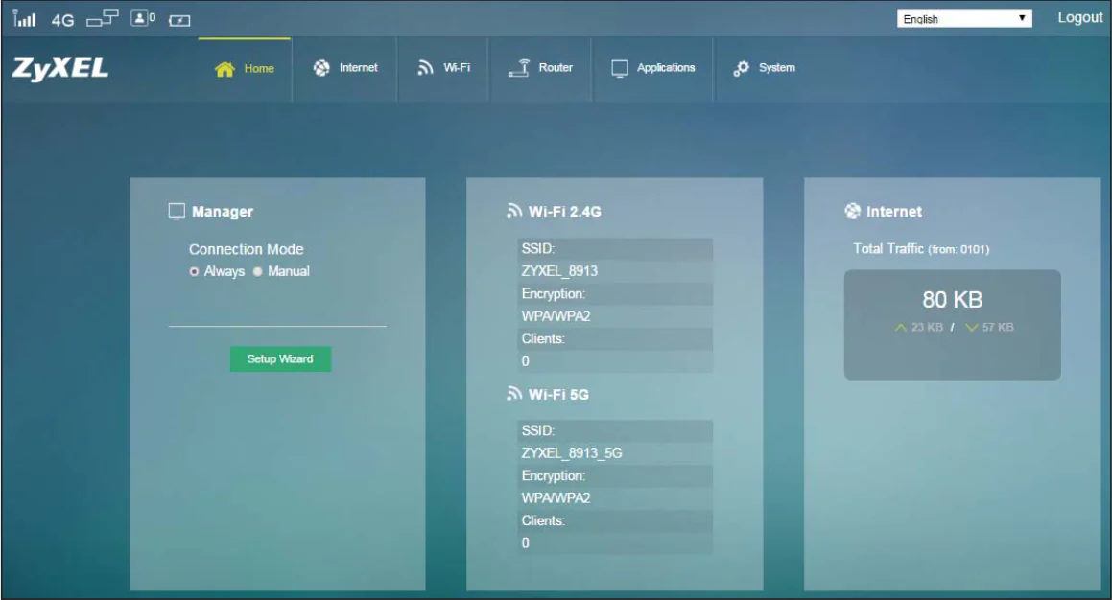Click the Wi-Fi 5G heading
The image size is (1112, 600).
[x=558, y=394]
